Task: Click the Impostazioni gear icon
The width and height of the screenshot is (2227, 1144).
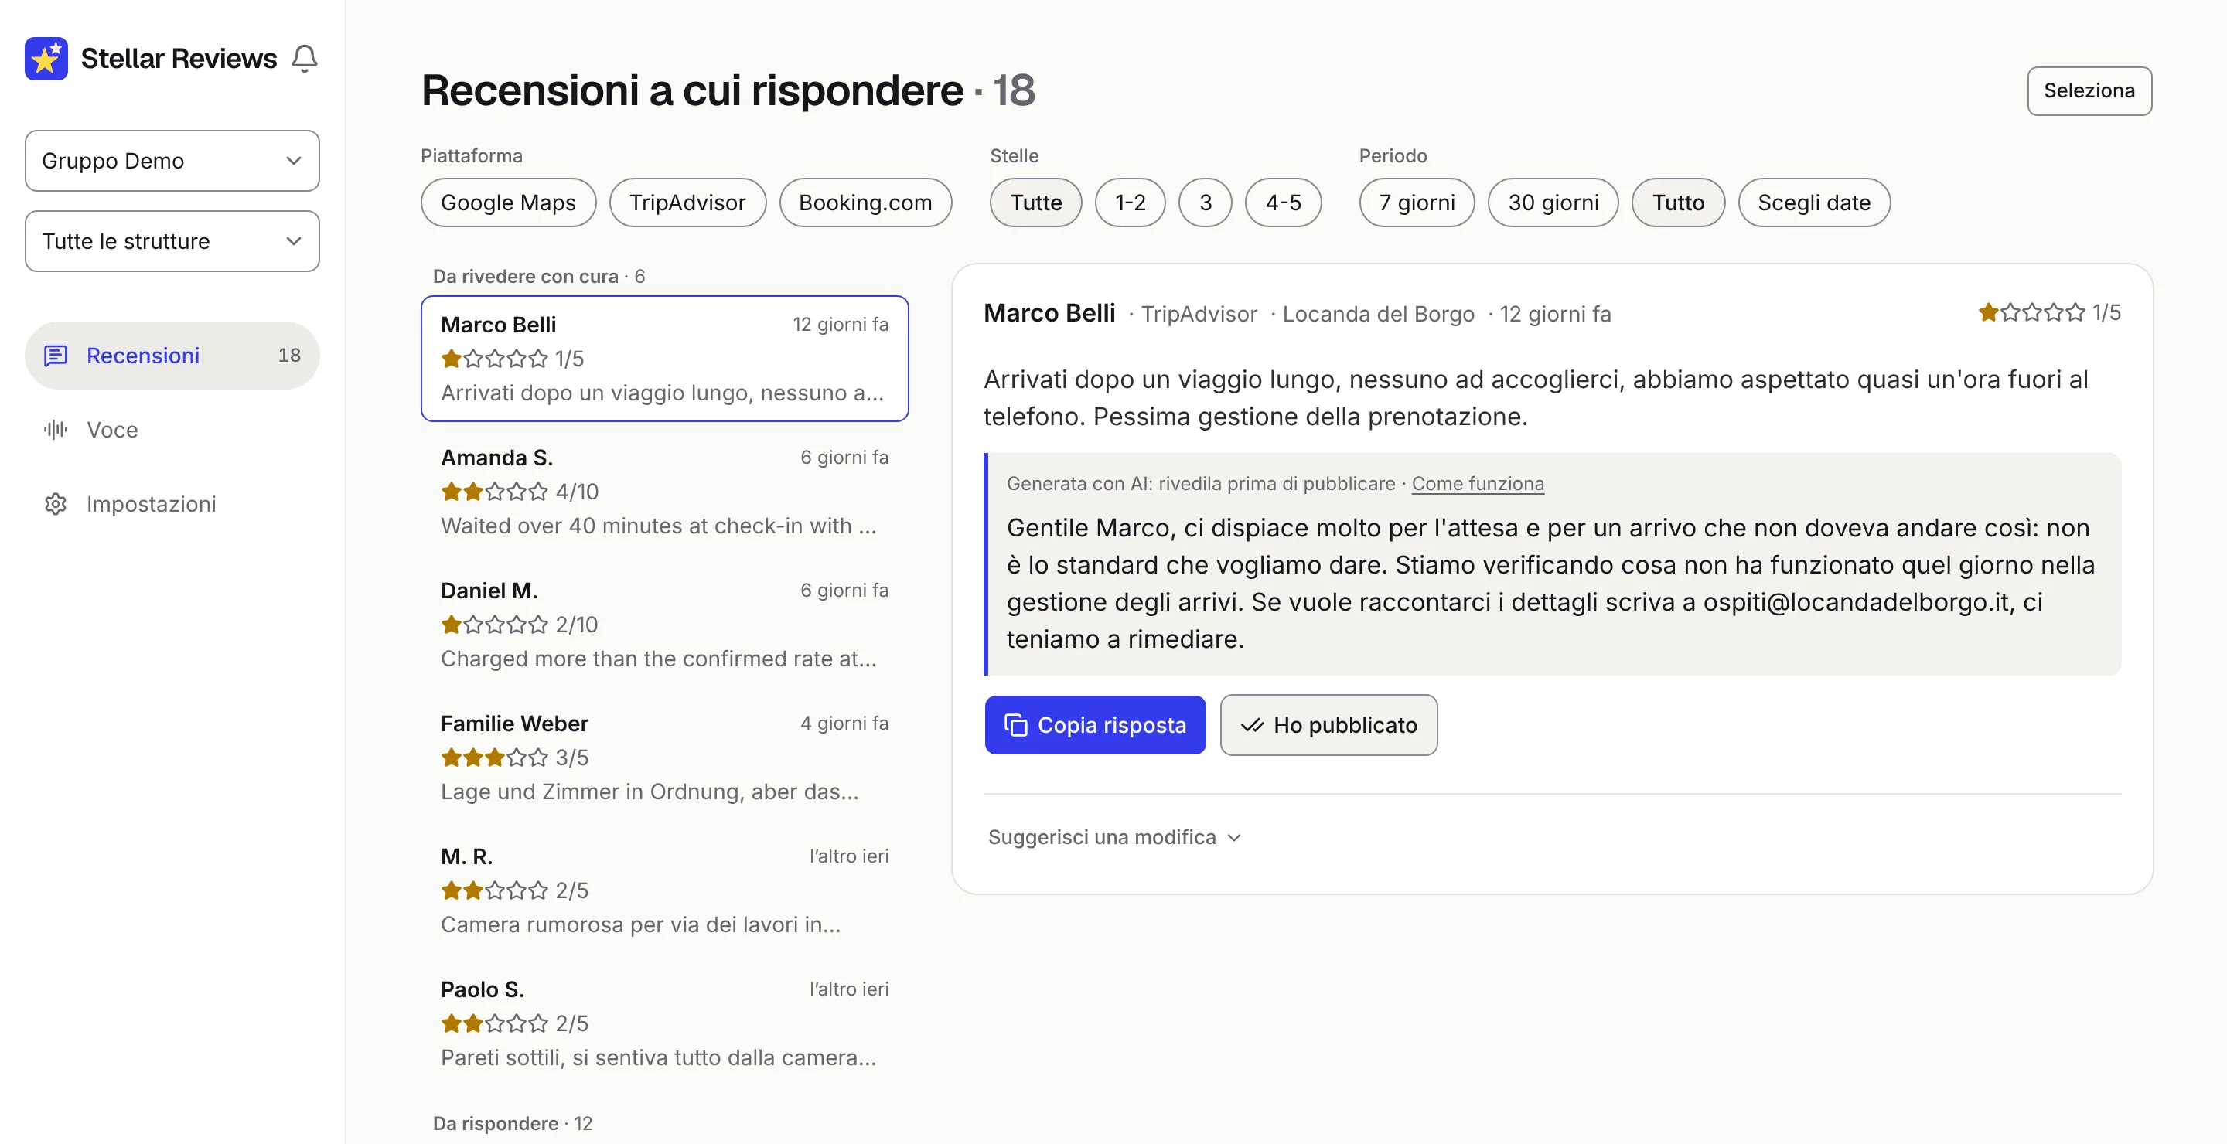Action: [56, 504]
